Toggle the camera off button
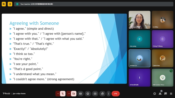 (x=74, y=94)
